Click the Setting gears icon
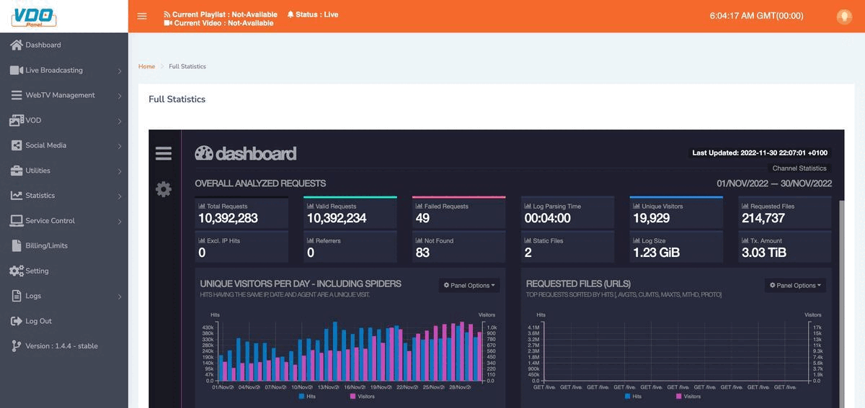 coord(17,271)
